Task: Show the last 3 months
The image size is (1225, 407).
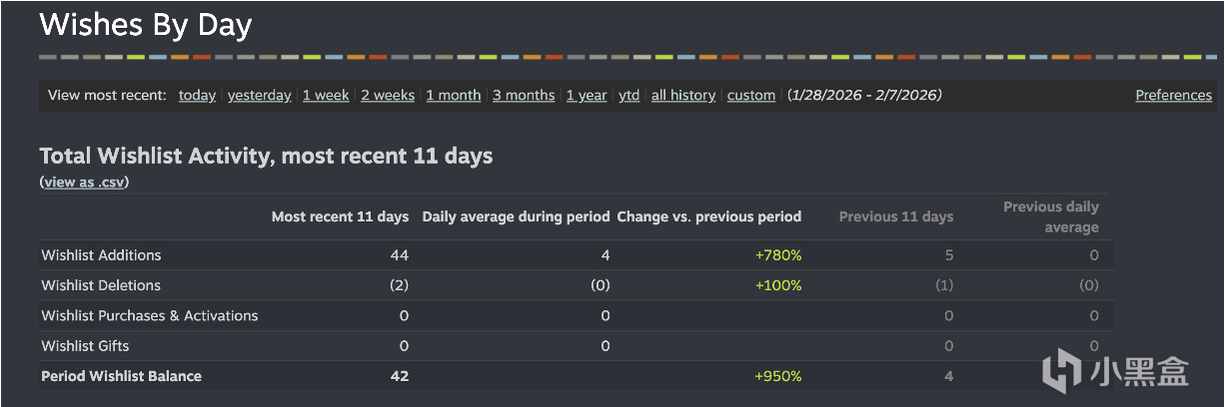Action: [524, 96]
